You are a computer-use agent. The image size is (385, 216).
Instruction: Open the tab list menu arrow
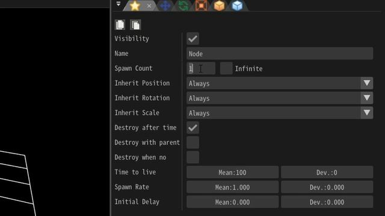[119, 4]
